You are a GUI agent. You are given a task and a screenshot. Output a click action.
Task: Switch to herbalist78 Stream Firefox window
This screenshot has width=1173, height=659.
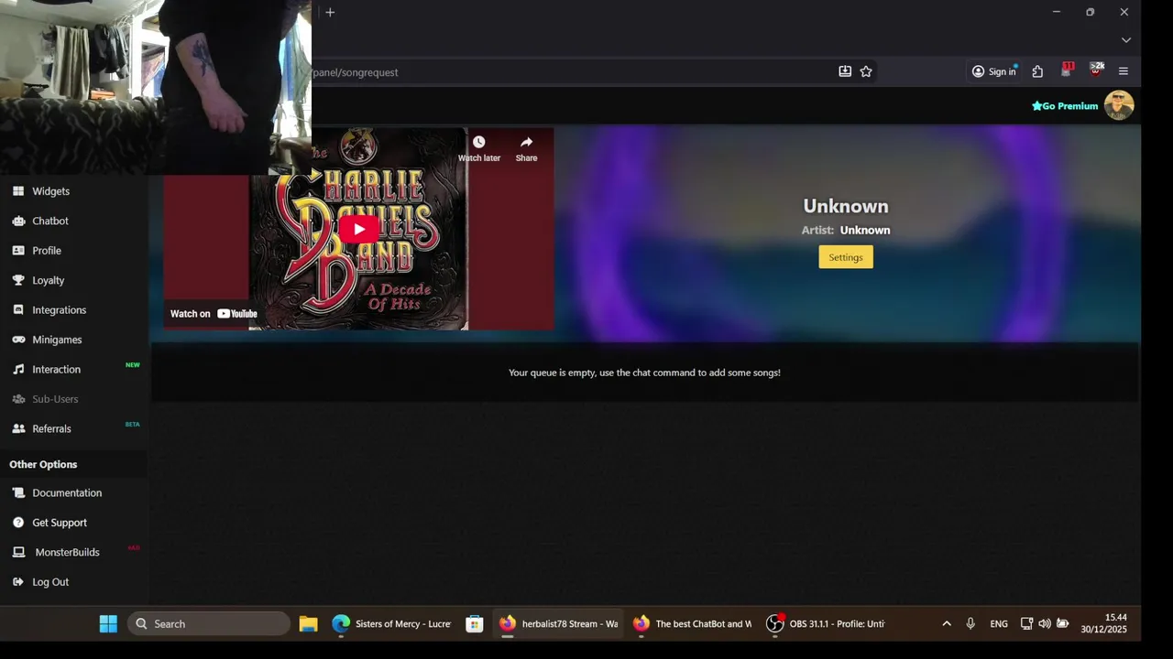click(558, 624)
